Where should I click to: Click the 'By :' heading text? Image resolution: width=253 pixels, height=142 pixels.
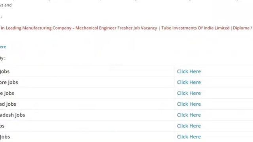pyautogui.click(x=3, y=58)
